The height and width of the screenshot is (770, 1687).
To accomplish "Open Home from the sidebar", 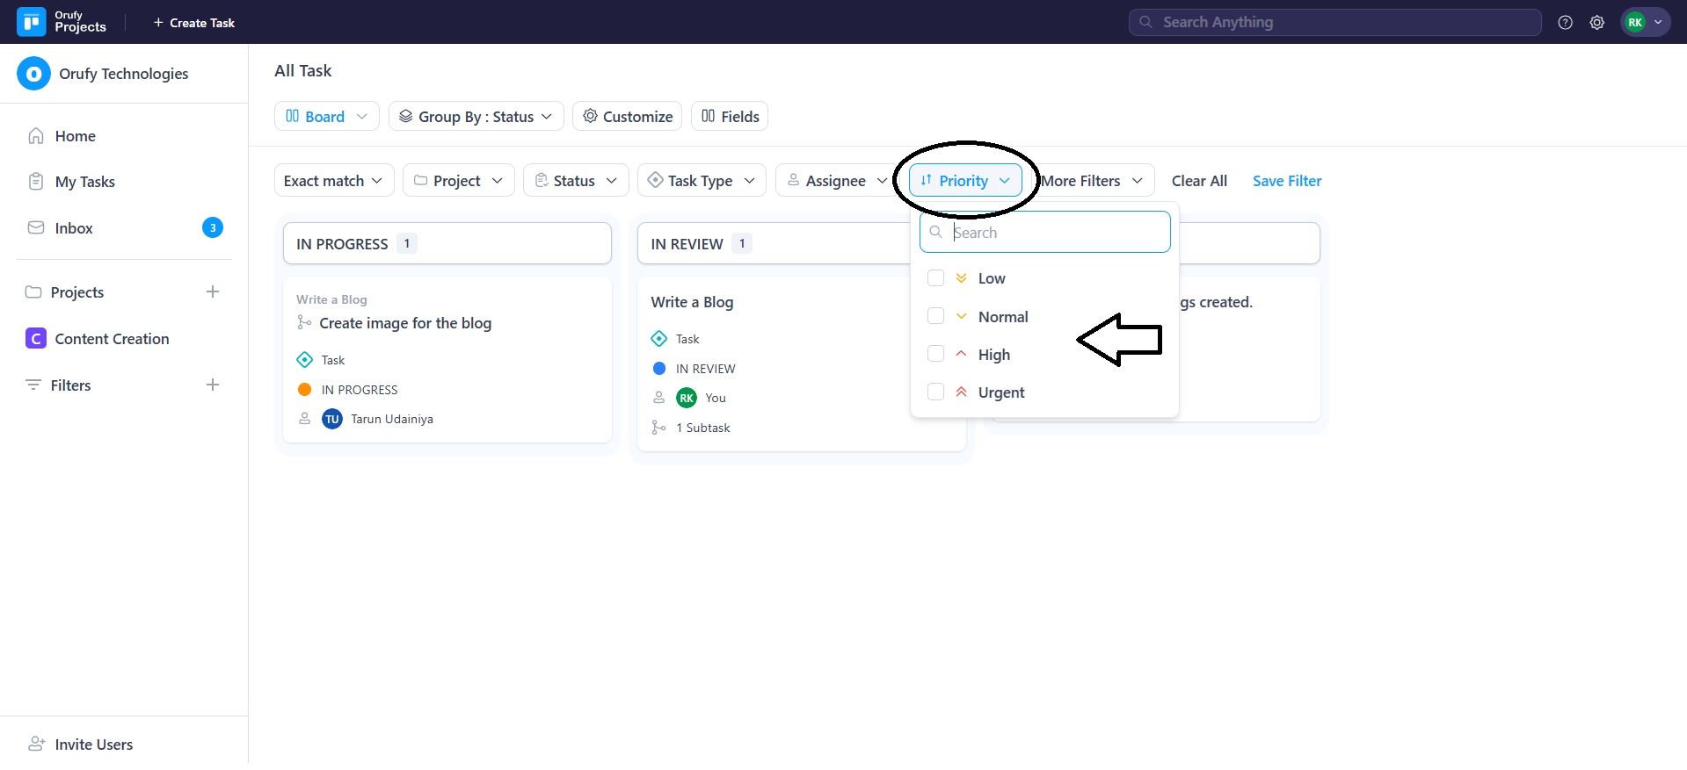I will coord(75,136).
